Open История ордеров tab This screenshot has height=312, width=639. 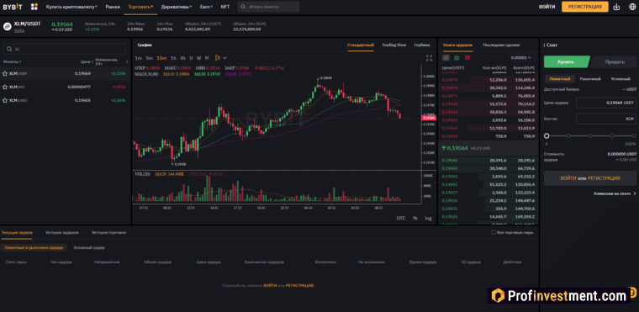point(62,232)
